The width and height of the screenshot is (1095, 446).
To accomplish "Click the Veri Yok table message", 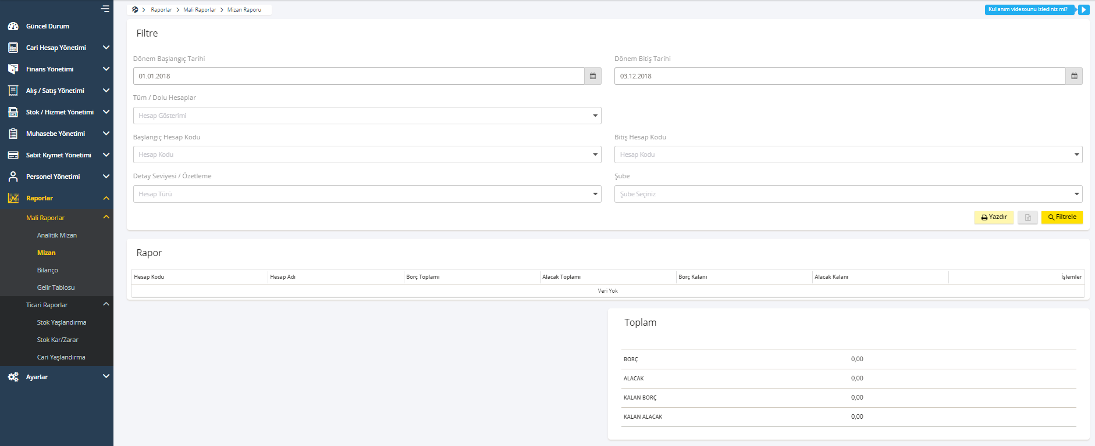I will [608, 291].
